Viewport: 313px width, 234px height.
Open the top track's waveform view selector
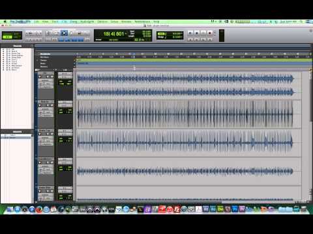(x=46, y=80)
